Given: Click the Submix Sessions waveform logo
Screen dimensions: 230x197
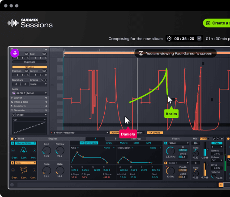Looking at the screenshot, I should tap(13, 23).
